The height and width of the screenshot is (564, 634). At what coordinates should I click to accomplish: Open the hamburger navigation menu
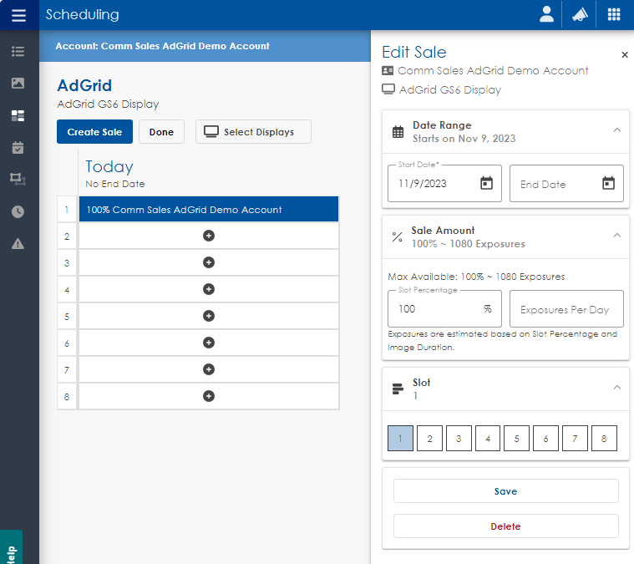[x=18, y=15]
